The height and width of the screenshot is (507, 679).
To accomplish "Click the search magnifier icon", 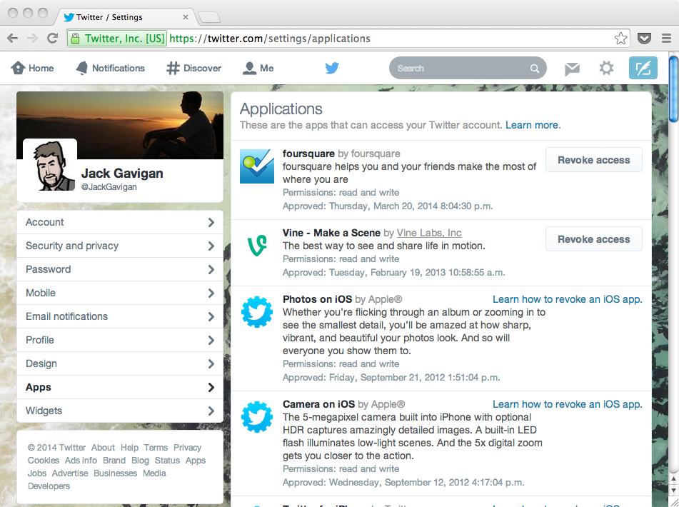I will [535, 69].
